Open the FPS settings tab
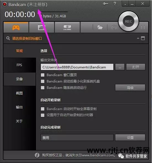The width and height of the screenshot is (152, 163). point(19,65)
